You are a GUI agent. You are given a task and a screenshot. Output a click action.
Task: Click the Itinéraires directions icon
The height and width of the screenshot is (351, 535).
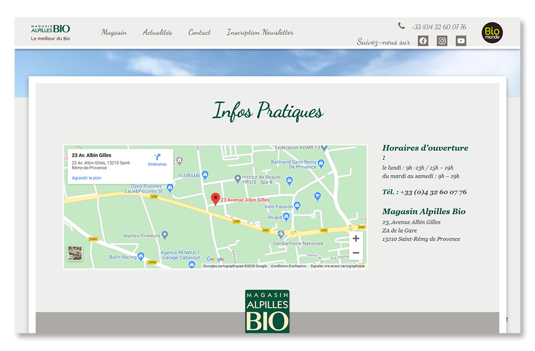point(157,157)
